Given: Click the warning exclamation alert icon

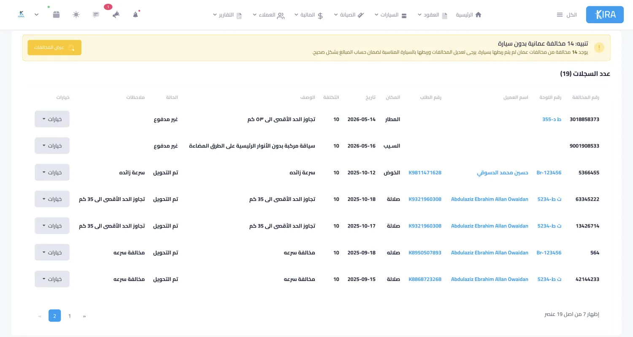Looking at the screenshot, I should click(x=599, y=48).
